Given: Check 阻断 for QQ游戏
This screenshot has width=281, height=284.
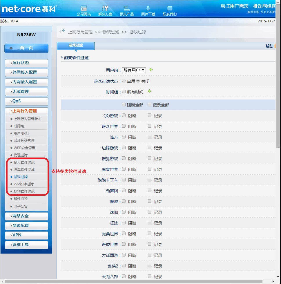Looking at the screenshot, I should [124, 115].
